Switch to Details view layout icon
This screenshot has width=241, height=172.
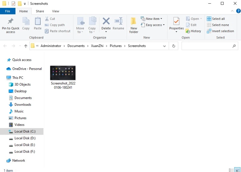pyautogui.click(x=231, y=170)
